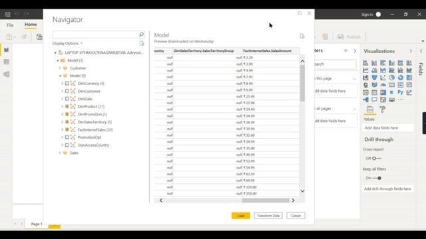Collapse the Model [3] folder node
The width and height of the screenshot is (426, 239).
click(58, 60)
